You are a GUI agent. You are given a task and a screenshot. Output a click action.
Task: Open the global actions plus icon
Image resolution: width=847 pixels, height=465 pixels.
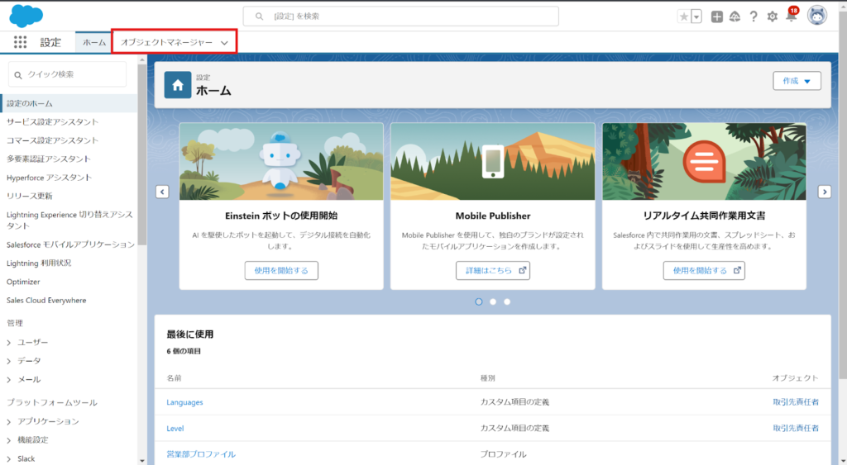pos(716,17)
